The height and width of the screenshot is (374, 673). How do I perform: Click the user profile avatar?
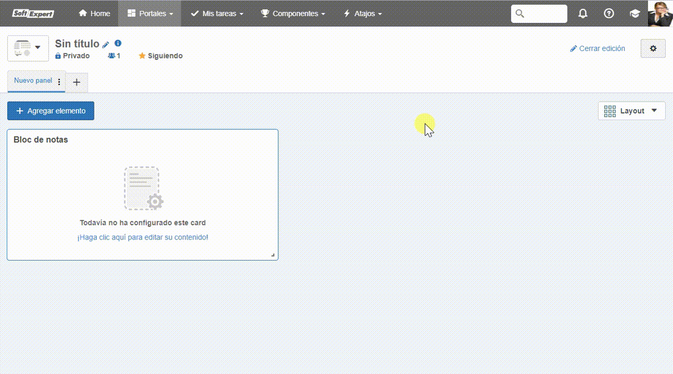pyautogui.click(x=660, y=14)
